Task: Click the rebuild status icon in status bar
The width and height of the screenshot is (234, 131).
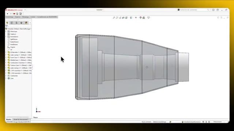Action: 170,122
